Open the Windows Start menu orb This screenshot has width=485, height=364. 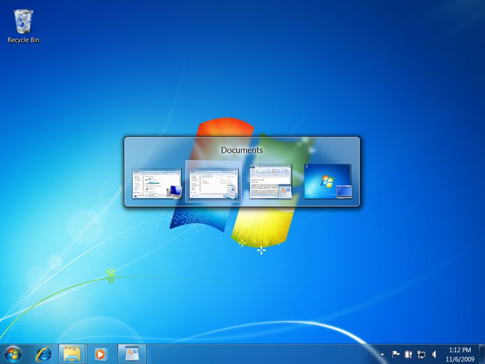point(13,354)
